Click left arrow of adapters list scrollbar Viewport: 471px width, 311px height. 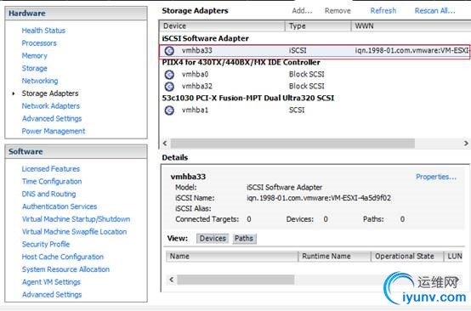pos(165,144)
